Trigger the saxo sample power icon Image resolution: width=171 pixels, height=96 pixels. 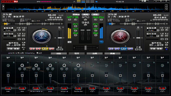pos(22,65)
